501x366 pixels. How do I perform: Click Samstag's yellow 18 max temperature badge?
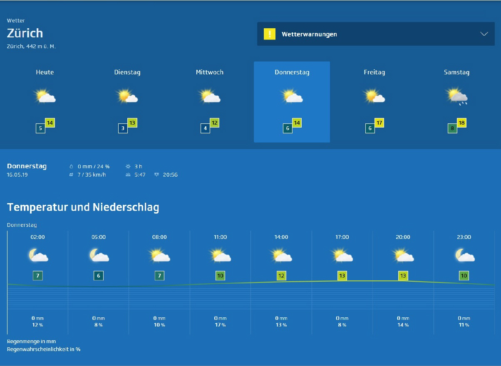pyautogui.click(x=461, y=123)
